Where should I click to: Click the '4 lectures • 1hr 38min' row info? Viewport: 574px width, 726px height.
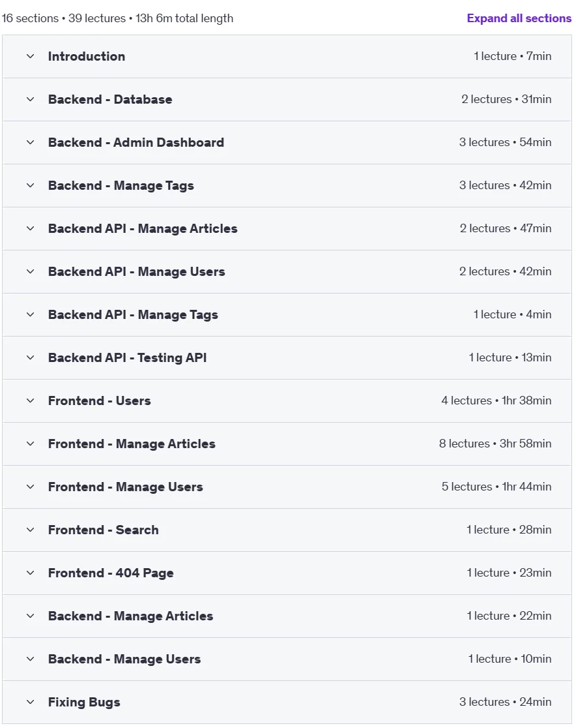pyautogui.click(x=496, y=401)
